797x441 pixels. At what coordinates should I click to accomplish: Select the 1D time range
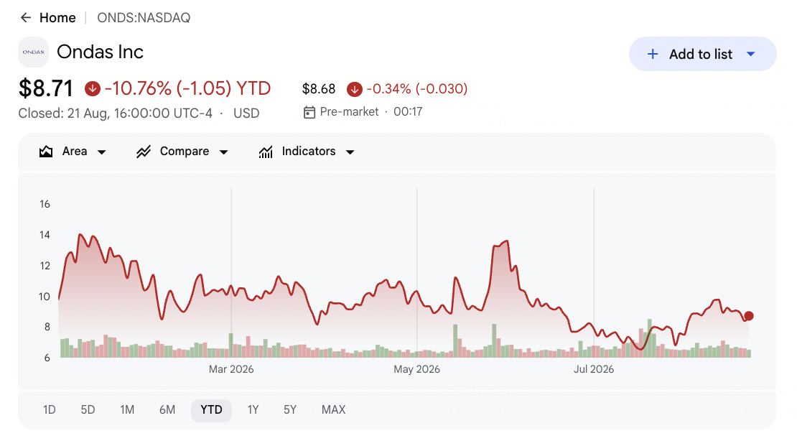click(50, 410)
